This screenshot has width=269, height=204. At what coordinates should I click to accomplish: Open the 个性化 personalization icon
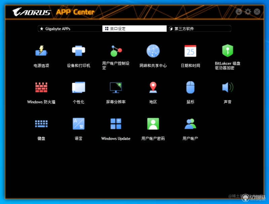tap(79, 87)
